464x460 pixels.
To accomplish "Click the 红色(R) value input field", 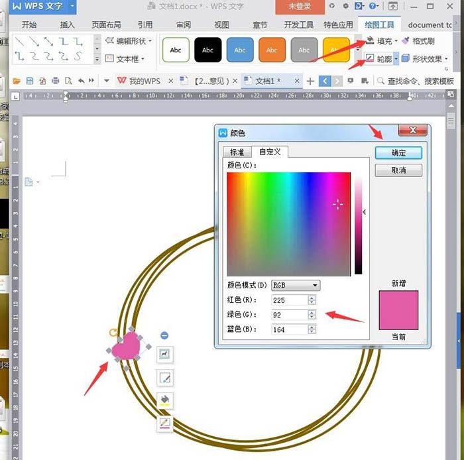I will [290, 300].
